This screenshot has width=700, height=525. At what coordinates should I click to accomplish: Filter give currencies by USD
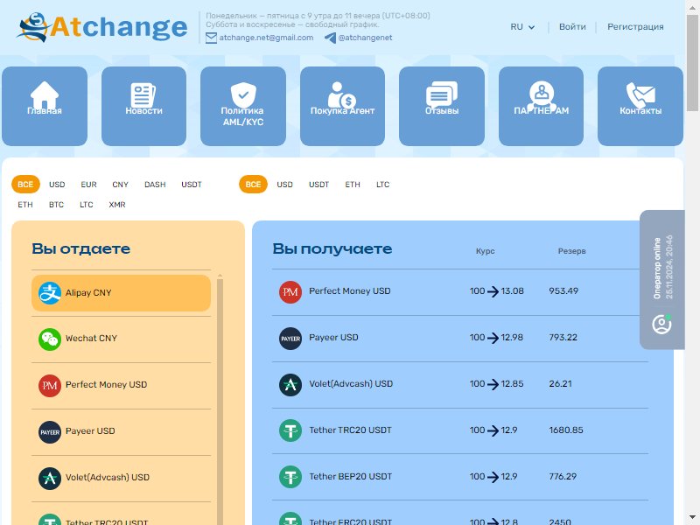[x=57, y=185]
